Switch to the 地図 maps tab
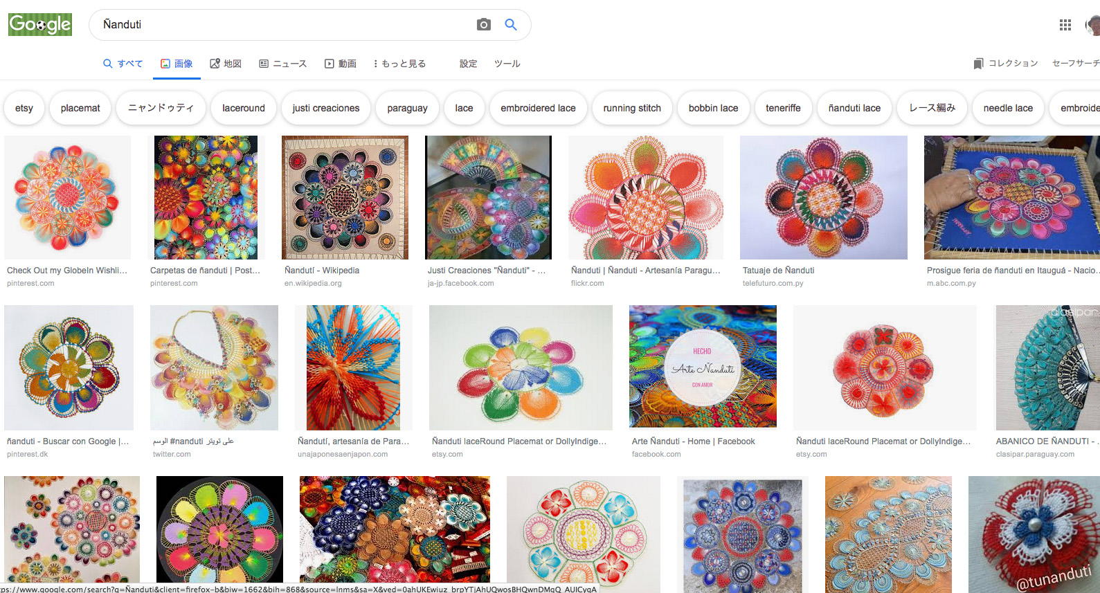 226,64
